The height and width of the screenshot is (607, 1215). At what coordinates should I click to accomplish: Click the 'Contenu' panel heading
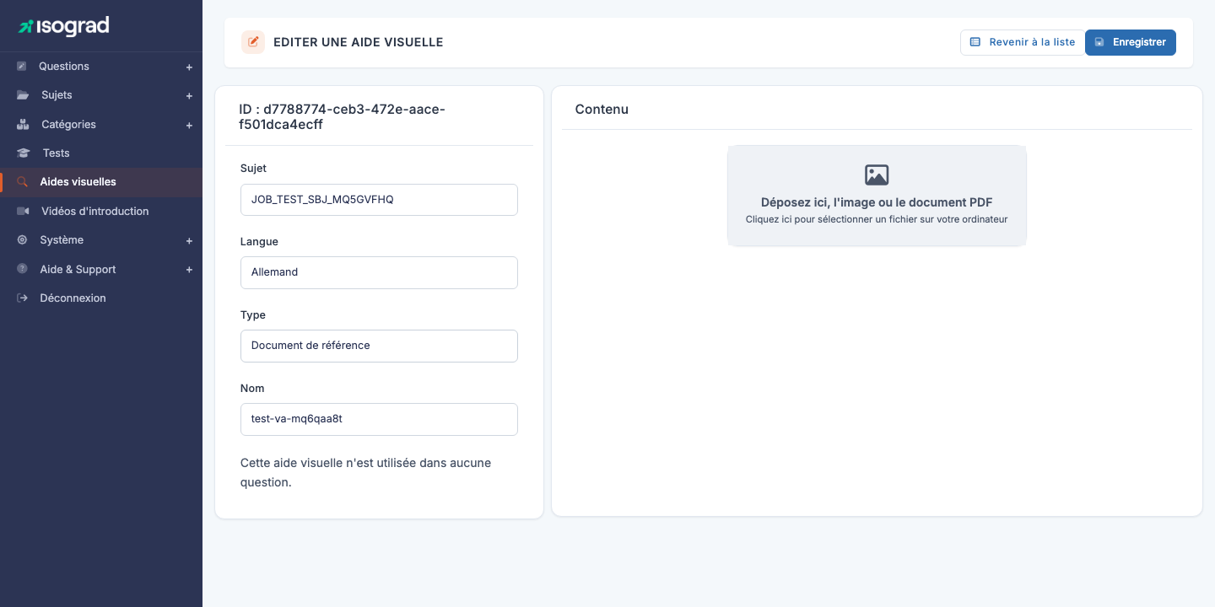pos(602,110)
